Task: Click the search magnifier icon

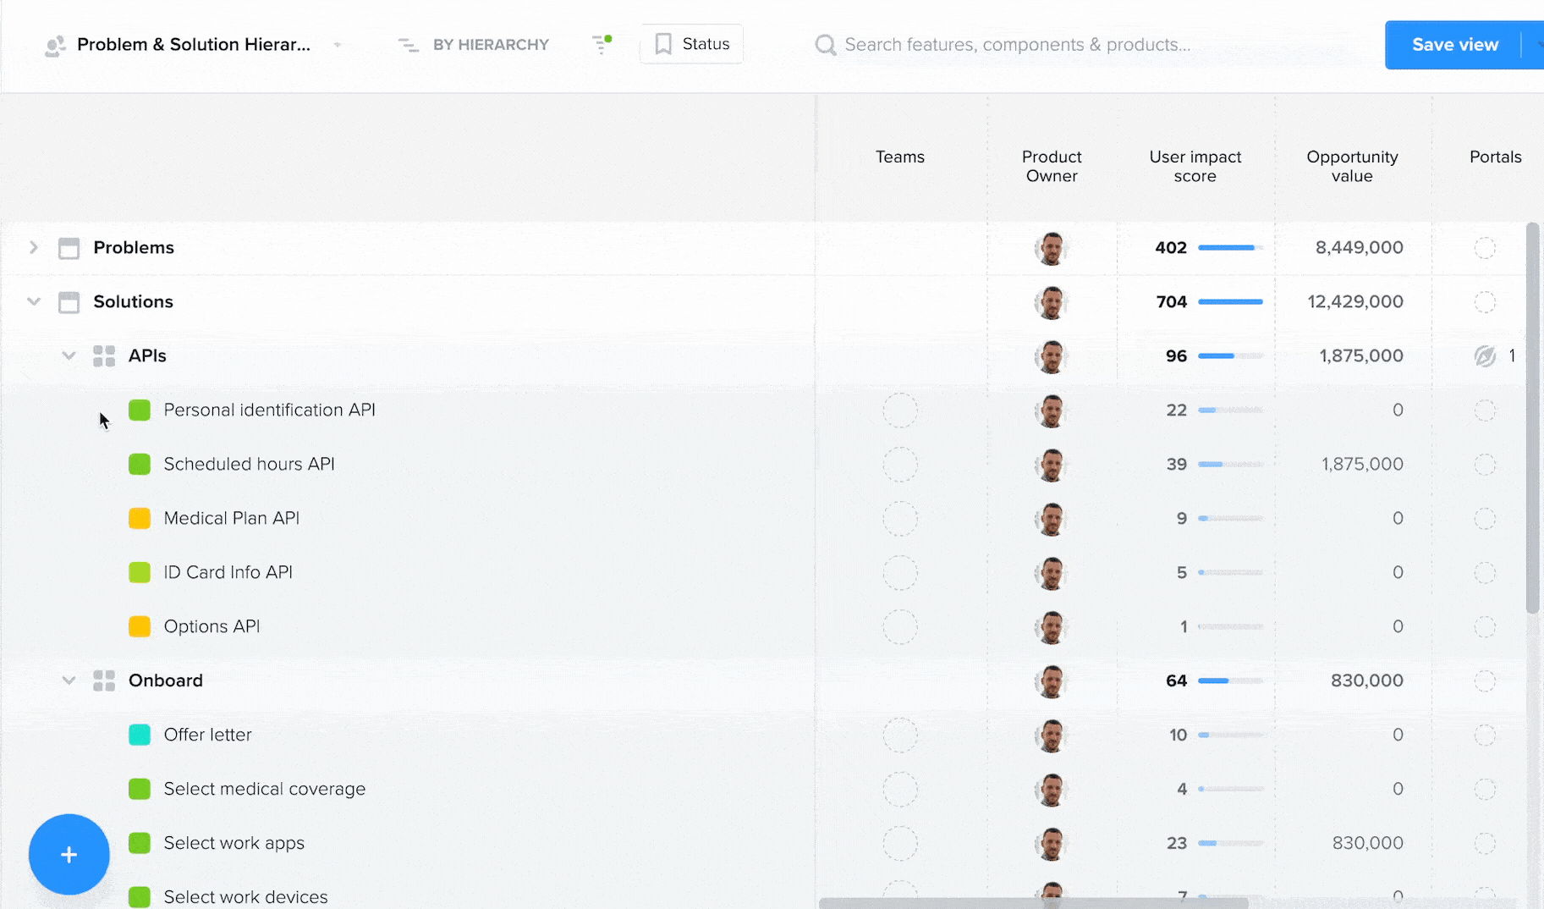Action: click(825, 45)
